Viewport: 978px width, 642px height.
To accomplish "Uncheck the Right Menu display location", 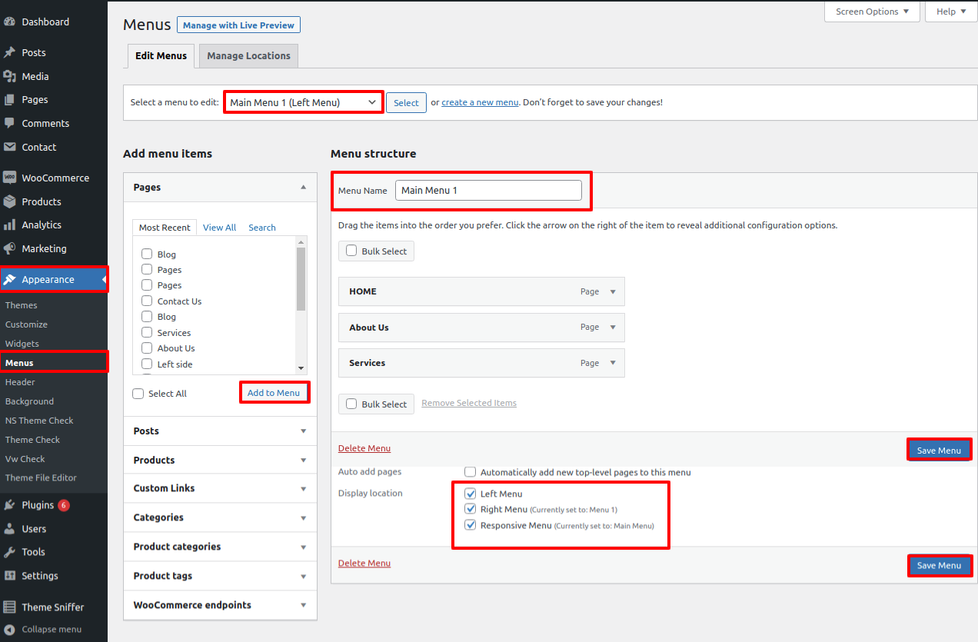I will pos(471,509).
